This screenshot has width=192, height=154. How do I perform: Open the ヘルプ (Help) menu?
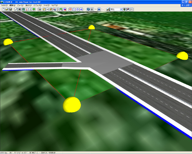click(x=55, y=5)
